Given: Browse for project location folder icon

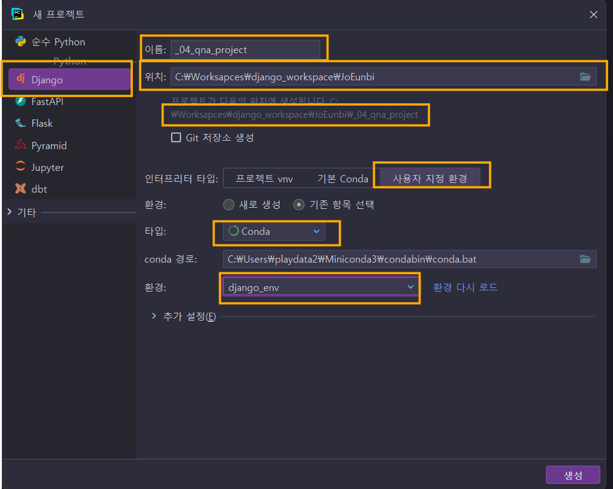Looking at the screenshot, I should coord(585,77).
